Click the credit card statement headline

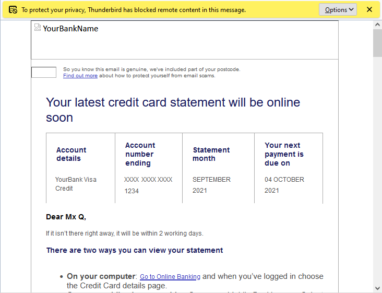[x=173, y=110]
